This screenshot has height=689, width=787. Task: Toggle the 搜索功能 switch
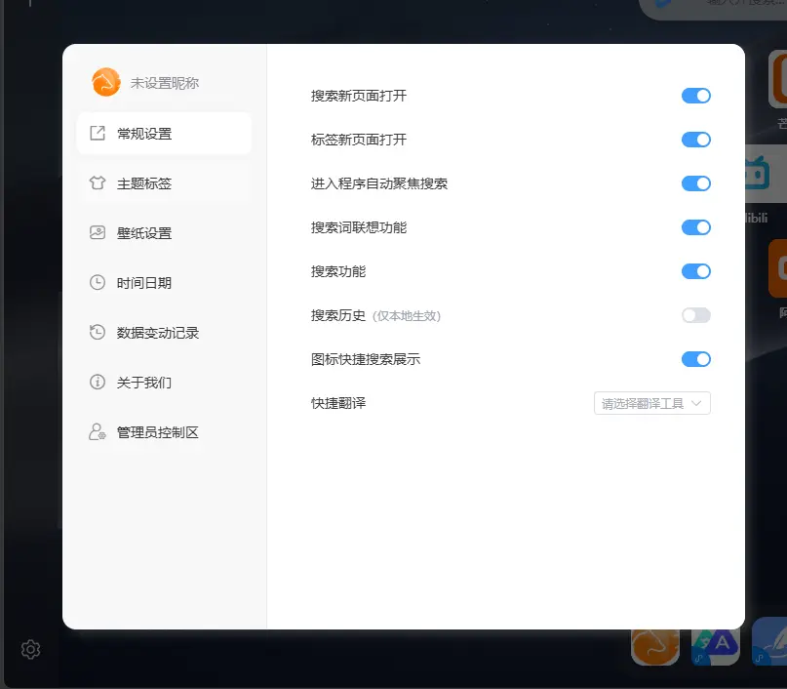696,271
